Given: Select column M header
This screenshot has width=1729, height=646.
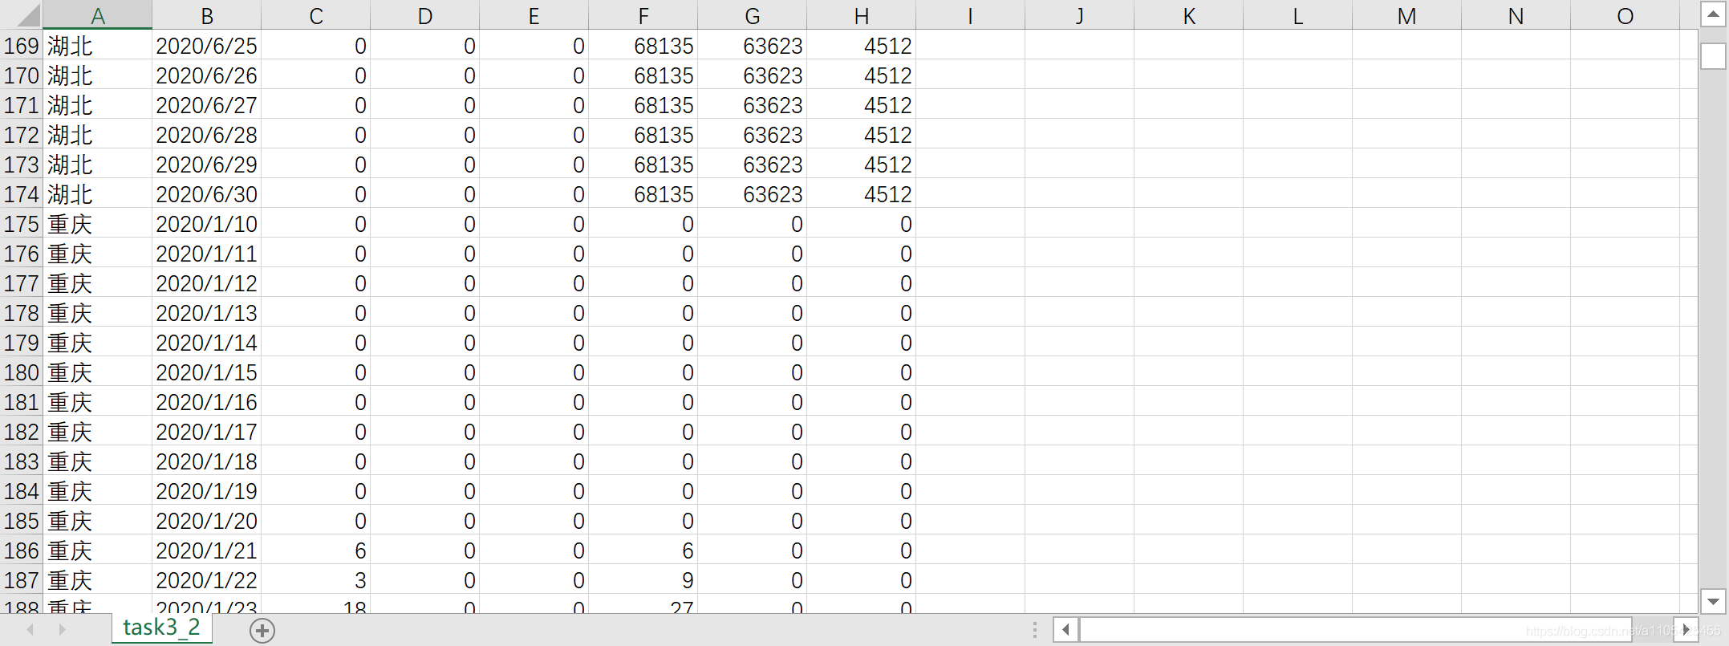Looking at the screenshot, I should pos(1407,16).
